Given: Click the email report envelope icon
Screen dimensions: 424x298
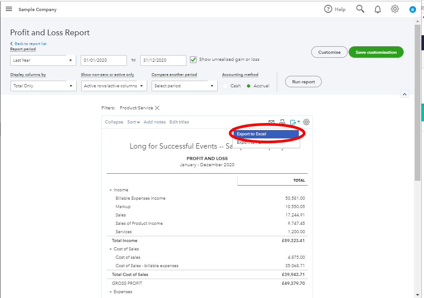Looking at the screenshot, I should tap(272, 122).
